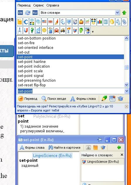Toggle the American flag dictionary icon
Screen dimensions: 131x185
tap(44, 22)
